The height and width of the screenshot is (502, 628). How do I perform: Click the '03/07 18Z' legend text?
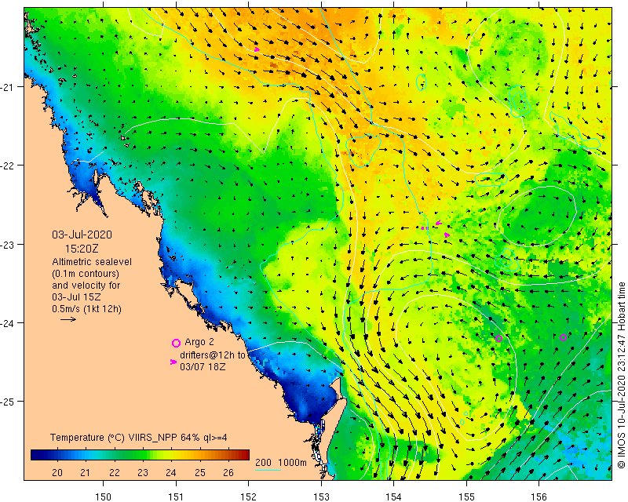click(203, 366)
